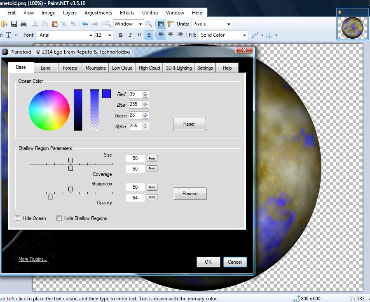Undo the last action with the arrow icon
Image resolution: width=370 pixels, height=302 pixels.
click(x=85, y=24)
